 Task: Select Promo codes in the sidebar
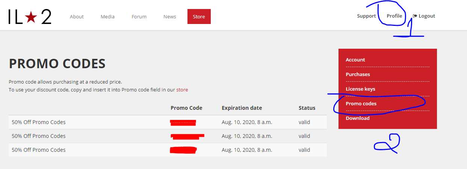(x=361, y=104)
